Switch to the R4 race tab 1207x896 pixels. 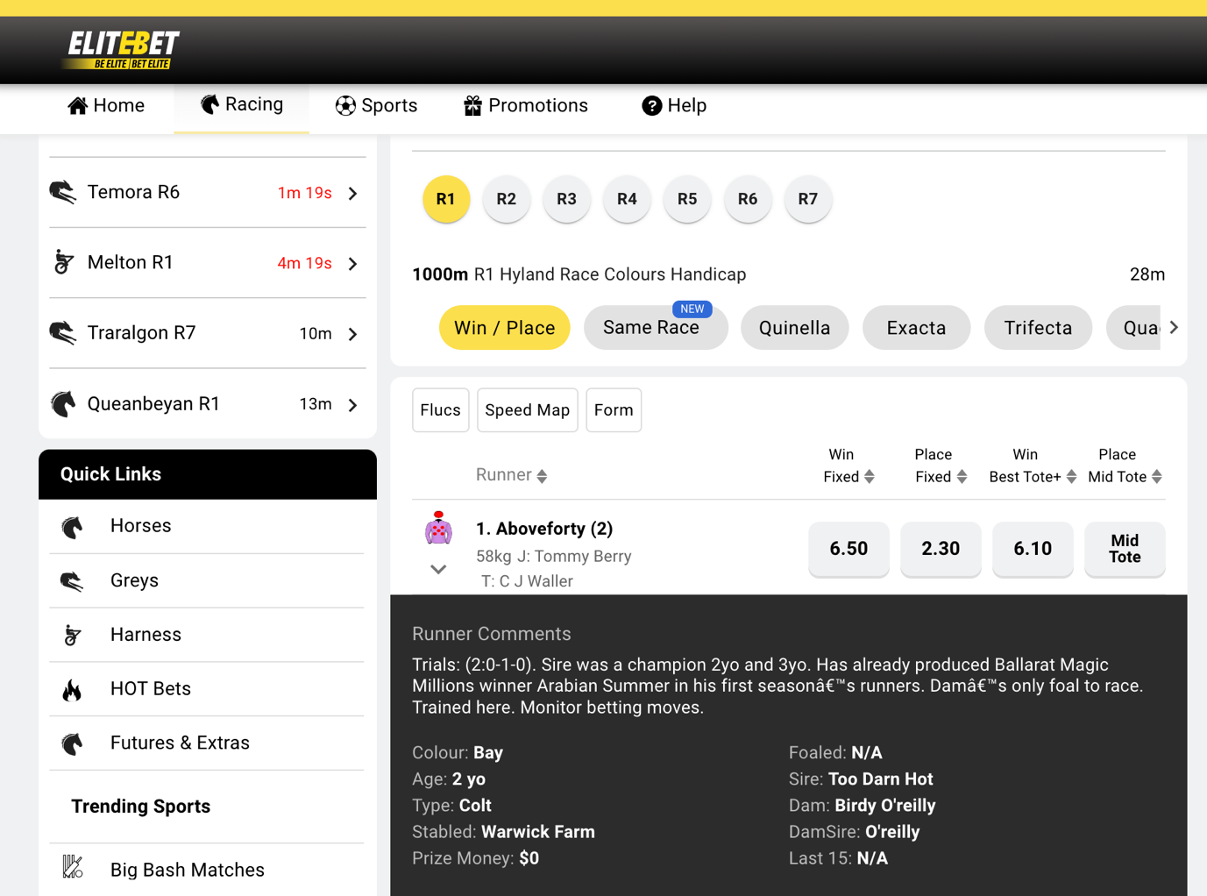point(627,199)
